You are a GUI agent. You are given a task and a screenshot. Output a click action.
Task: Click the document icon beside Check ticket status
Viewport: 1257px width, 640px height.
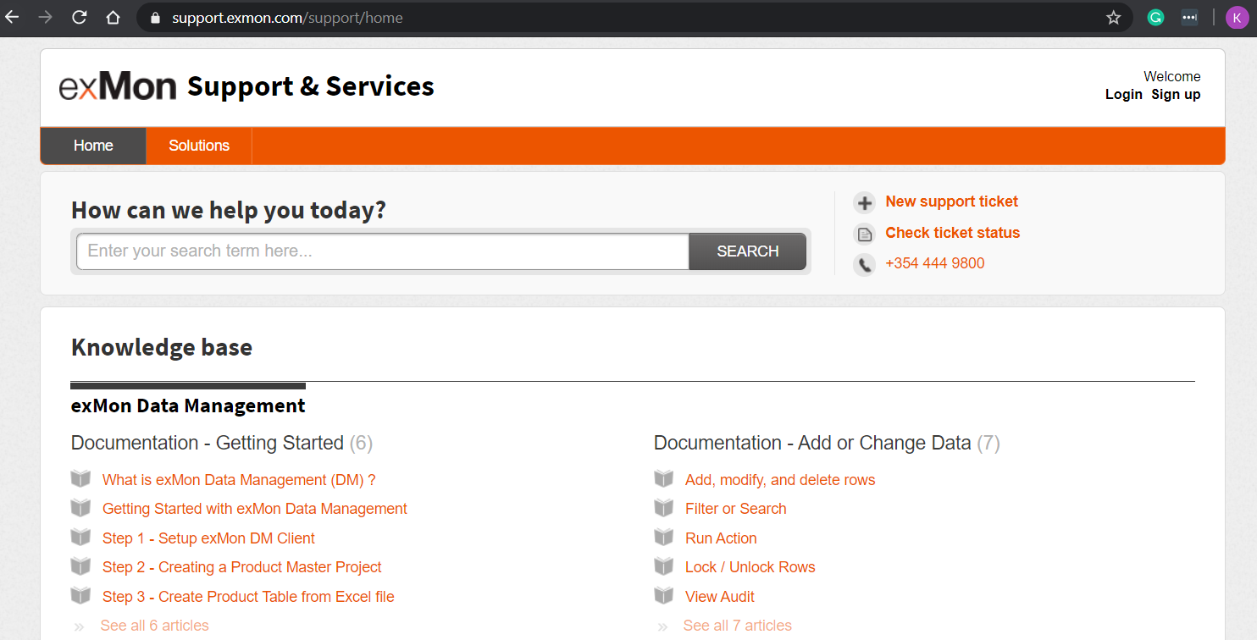pyautogui.click(x=864, y=234)
